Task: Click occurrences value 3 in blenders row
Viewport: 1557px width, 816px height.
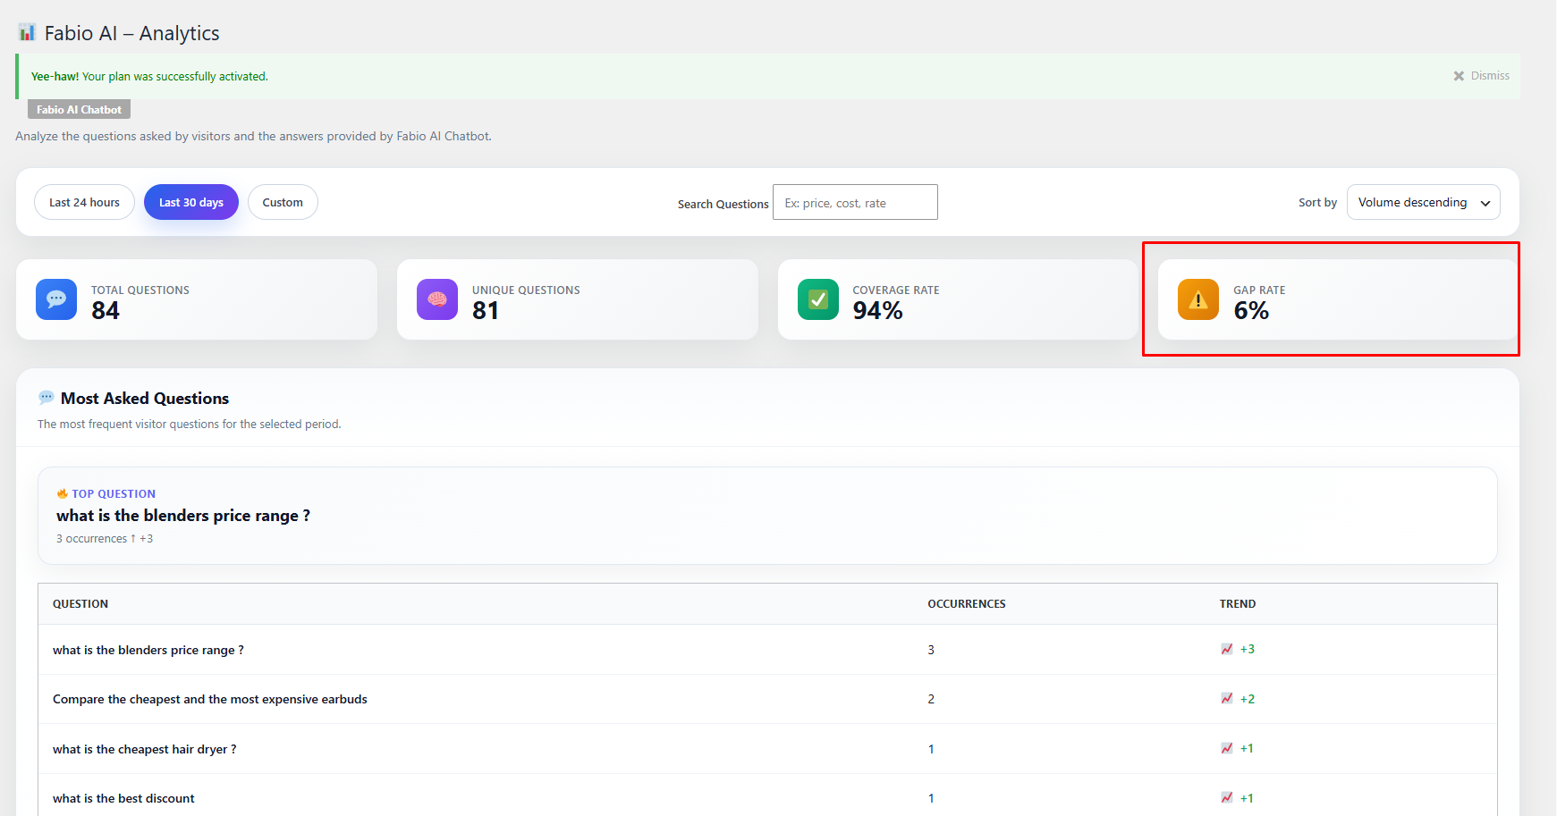Action: pyautogui.click(x=931, y=650)
